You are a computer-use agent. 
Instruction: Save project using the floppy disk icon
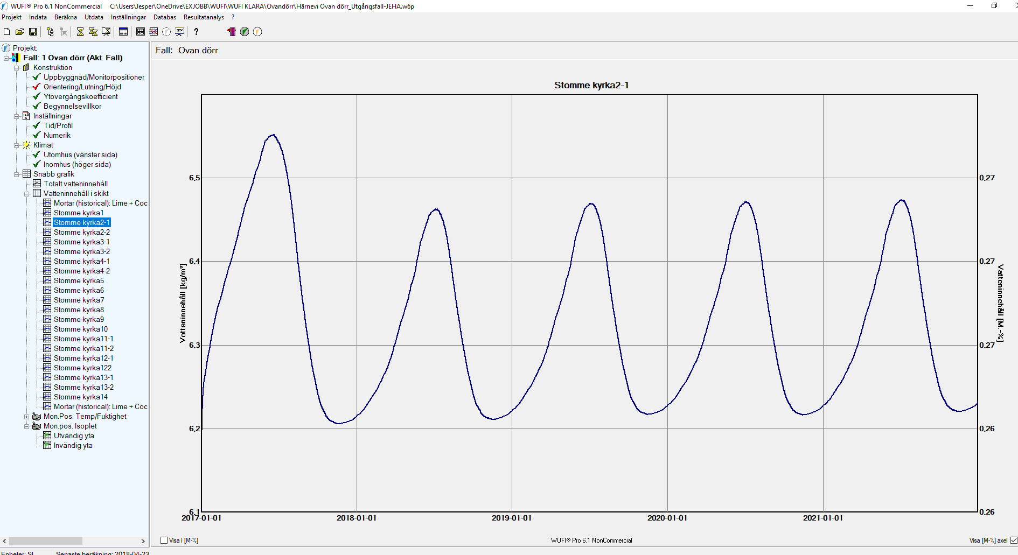(x=33, y=32)
